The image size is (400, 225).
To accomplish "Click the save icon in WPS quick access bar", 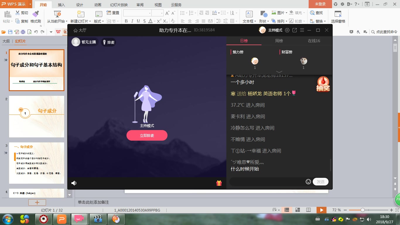I will coord(10,32).
